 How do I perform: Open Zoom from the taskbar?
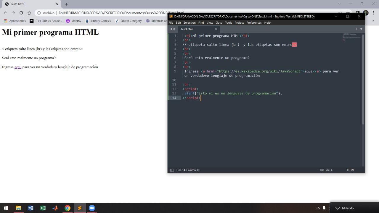(x=92, y=208)
